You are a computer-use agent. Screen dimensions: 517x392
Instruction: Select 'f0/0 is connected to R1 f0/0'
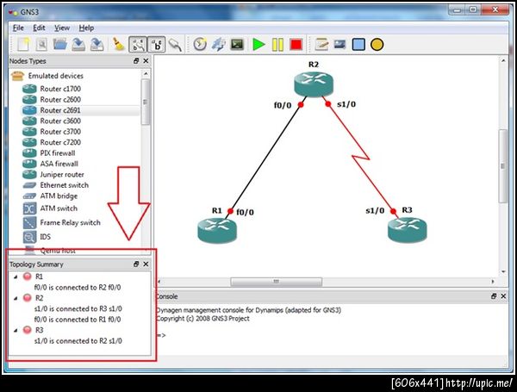[x=78, y=320]
